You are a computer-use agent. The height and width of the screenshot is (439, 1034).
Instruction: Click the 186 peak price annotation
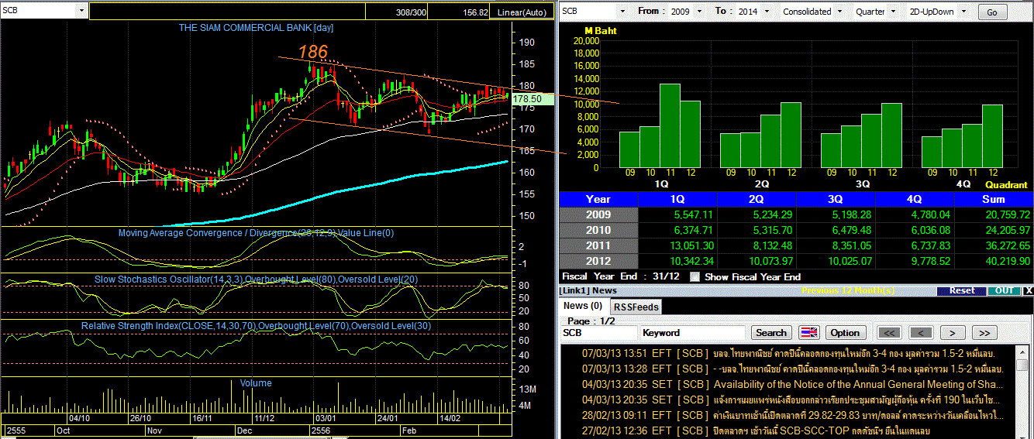click(313, 53)
